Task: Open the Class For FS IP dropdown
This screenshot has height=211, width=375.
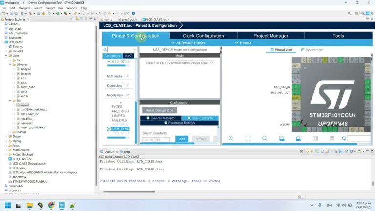Action: click(x=191, y=63)
